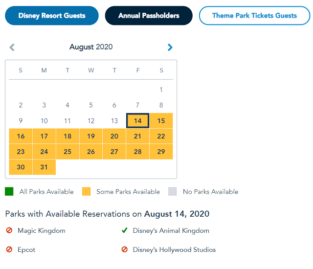
Task: Go to next month with right chevron
Action: coord(170,47)
